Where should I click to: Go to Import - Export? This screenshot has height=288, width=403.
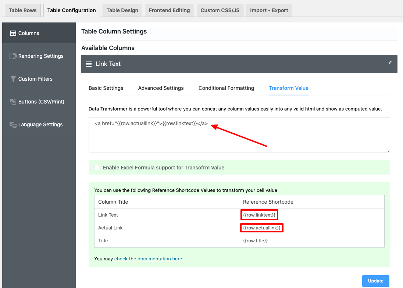tap(269, 10)
